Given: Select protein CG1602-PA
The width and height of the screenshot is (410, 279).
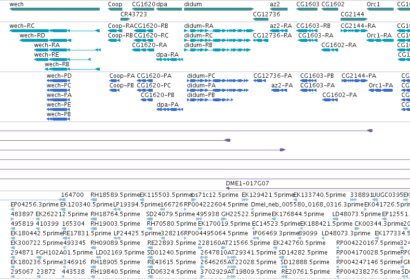Looking at the screenshot, I should [330, 100].
